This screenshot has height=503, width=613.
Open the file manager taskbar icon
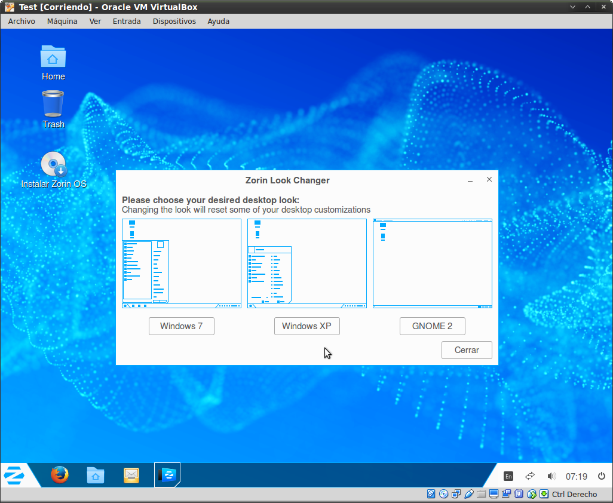coord(96,476)
